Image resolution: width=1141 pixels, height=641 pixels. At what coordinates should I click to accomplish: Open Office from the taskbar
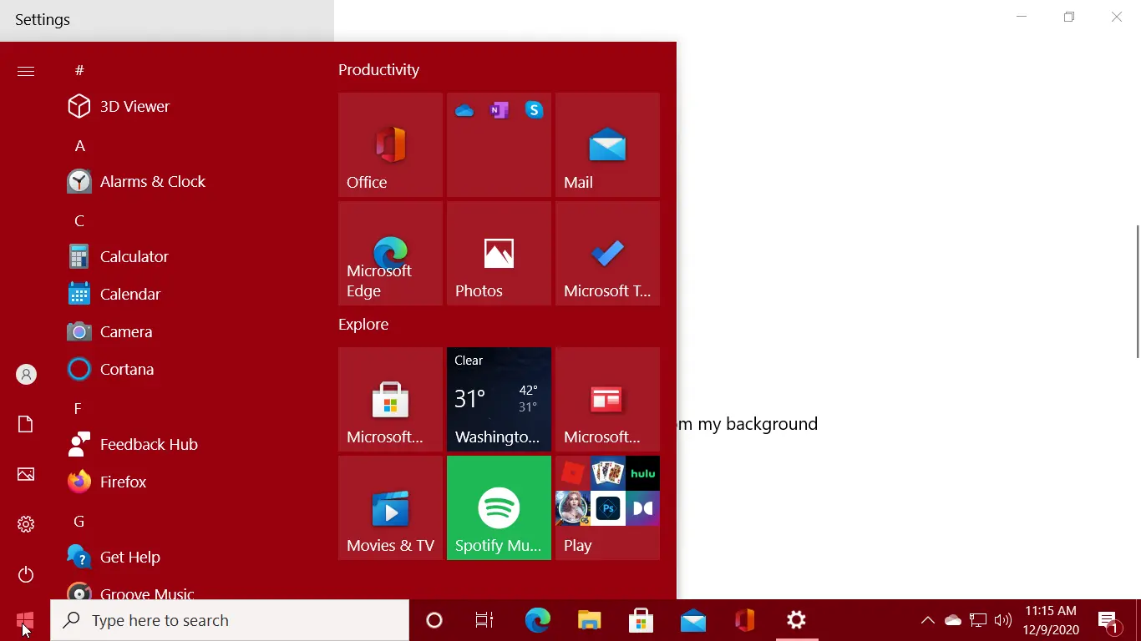pyautogui.click(x=745, y=620)
